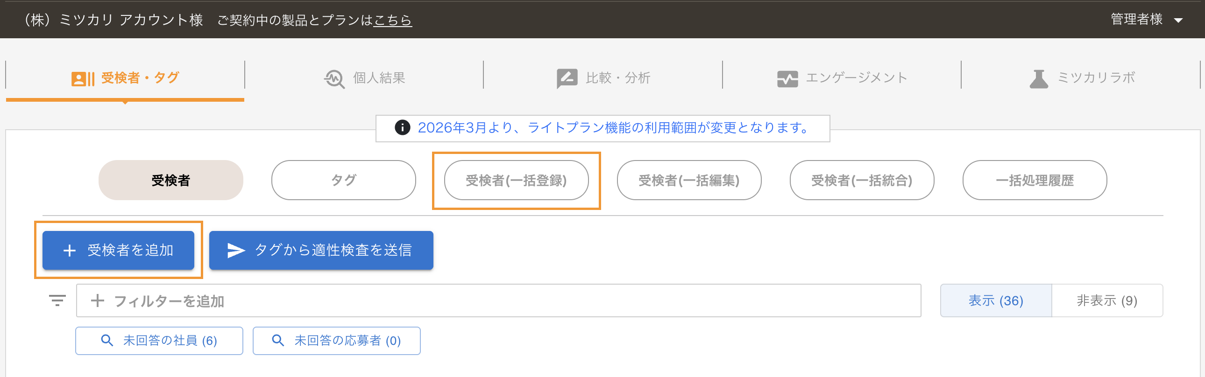This screenshot has height=377, width=1205.
Task: Click the plus icon in フィルターを追加 field
Action: [x=97, y=300]
